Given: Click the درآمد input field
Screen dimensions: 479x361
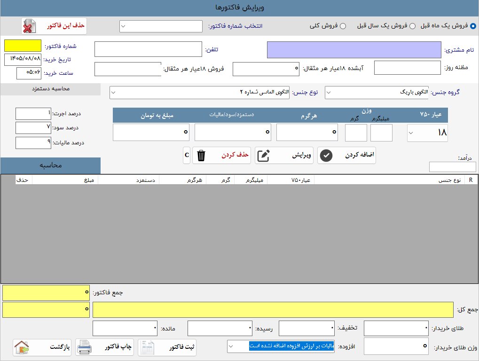Looking at the screenshot, I should coord(452,167).
